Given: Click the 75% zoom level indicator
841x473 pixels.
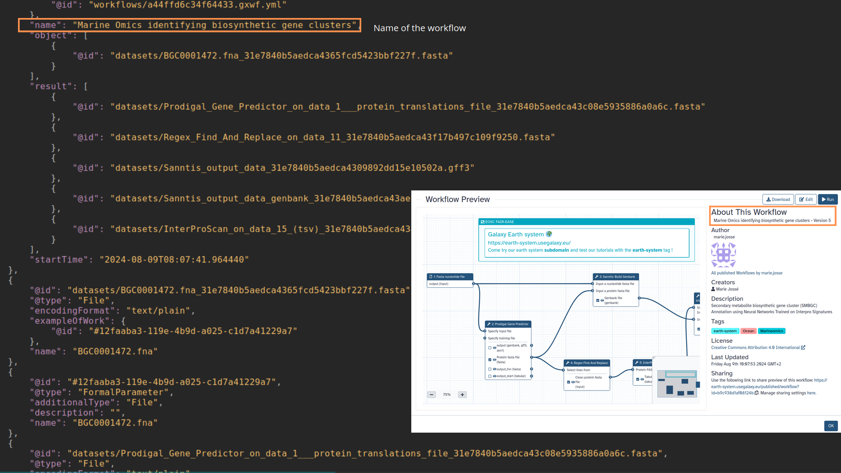Looking at the screenshot, I should 447,394.
